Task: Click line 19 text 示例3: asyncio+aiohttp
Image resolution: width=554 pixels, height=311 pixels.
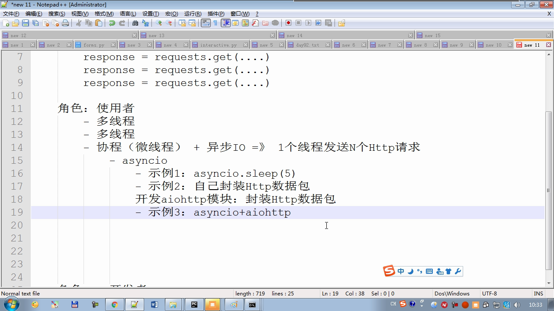Action: point(219,212)
